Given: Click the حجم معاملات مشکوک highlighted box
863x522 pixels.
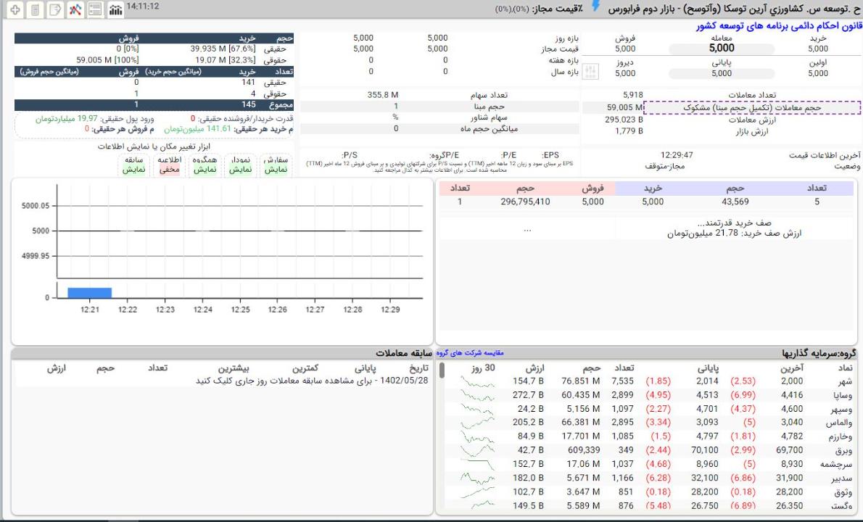Looking at the screenshot, I should (751, 107).
